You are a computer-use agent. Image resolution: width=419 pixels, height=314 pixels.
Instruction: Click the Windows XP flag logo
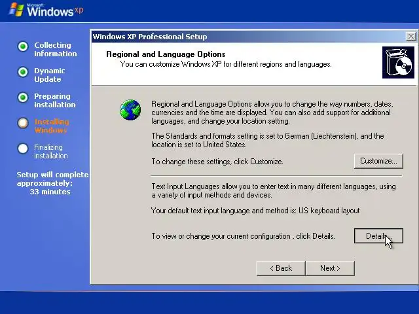point(16,10)
